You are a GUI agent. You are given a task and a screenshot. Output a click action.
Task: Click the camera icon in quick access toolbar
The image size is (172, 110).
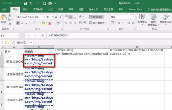click(x=50, y=3)
